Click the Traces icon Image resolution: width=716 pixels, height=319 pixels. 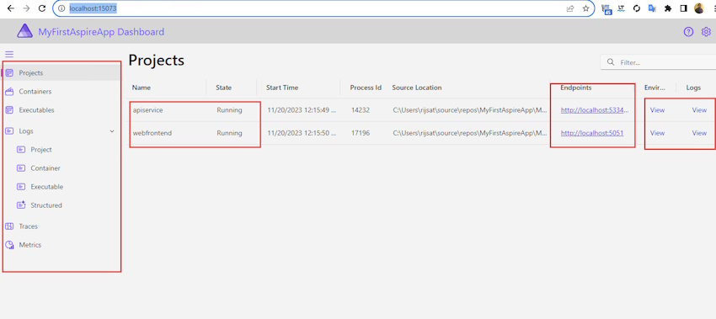9,226
